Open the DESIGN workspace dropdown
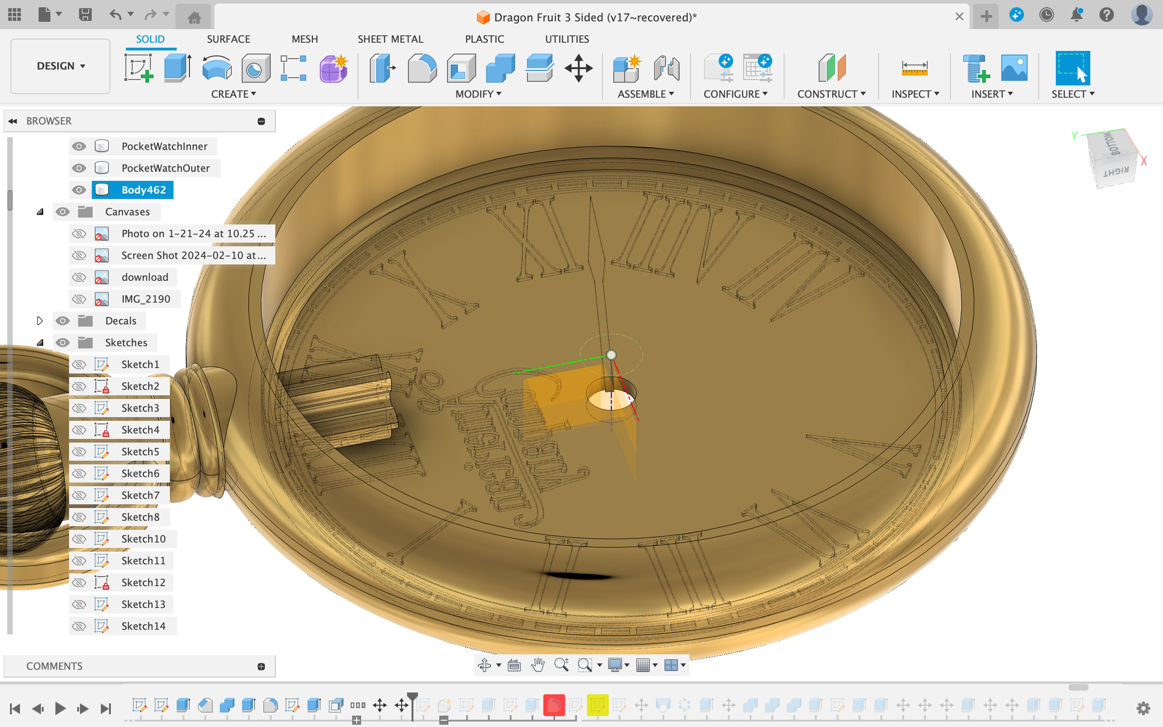Image resolution: width=1163 pixels, height=727 pixels. pyautogui.click(x=60, y=66)
